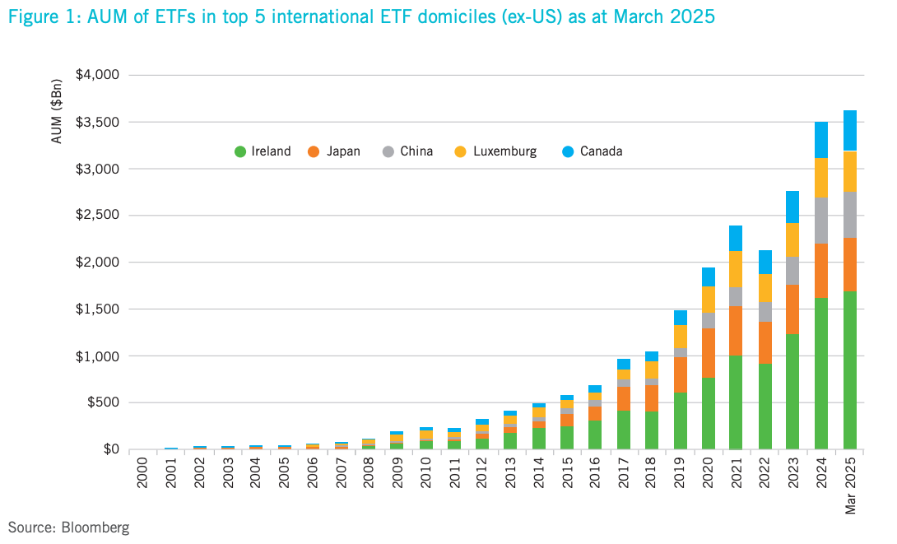
Task: Click the 2022 x-axis label
Action: [765, 473]
